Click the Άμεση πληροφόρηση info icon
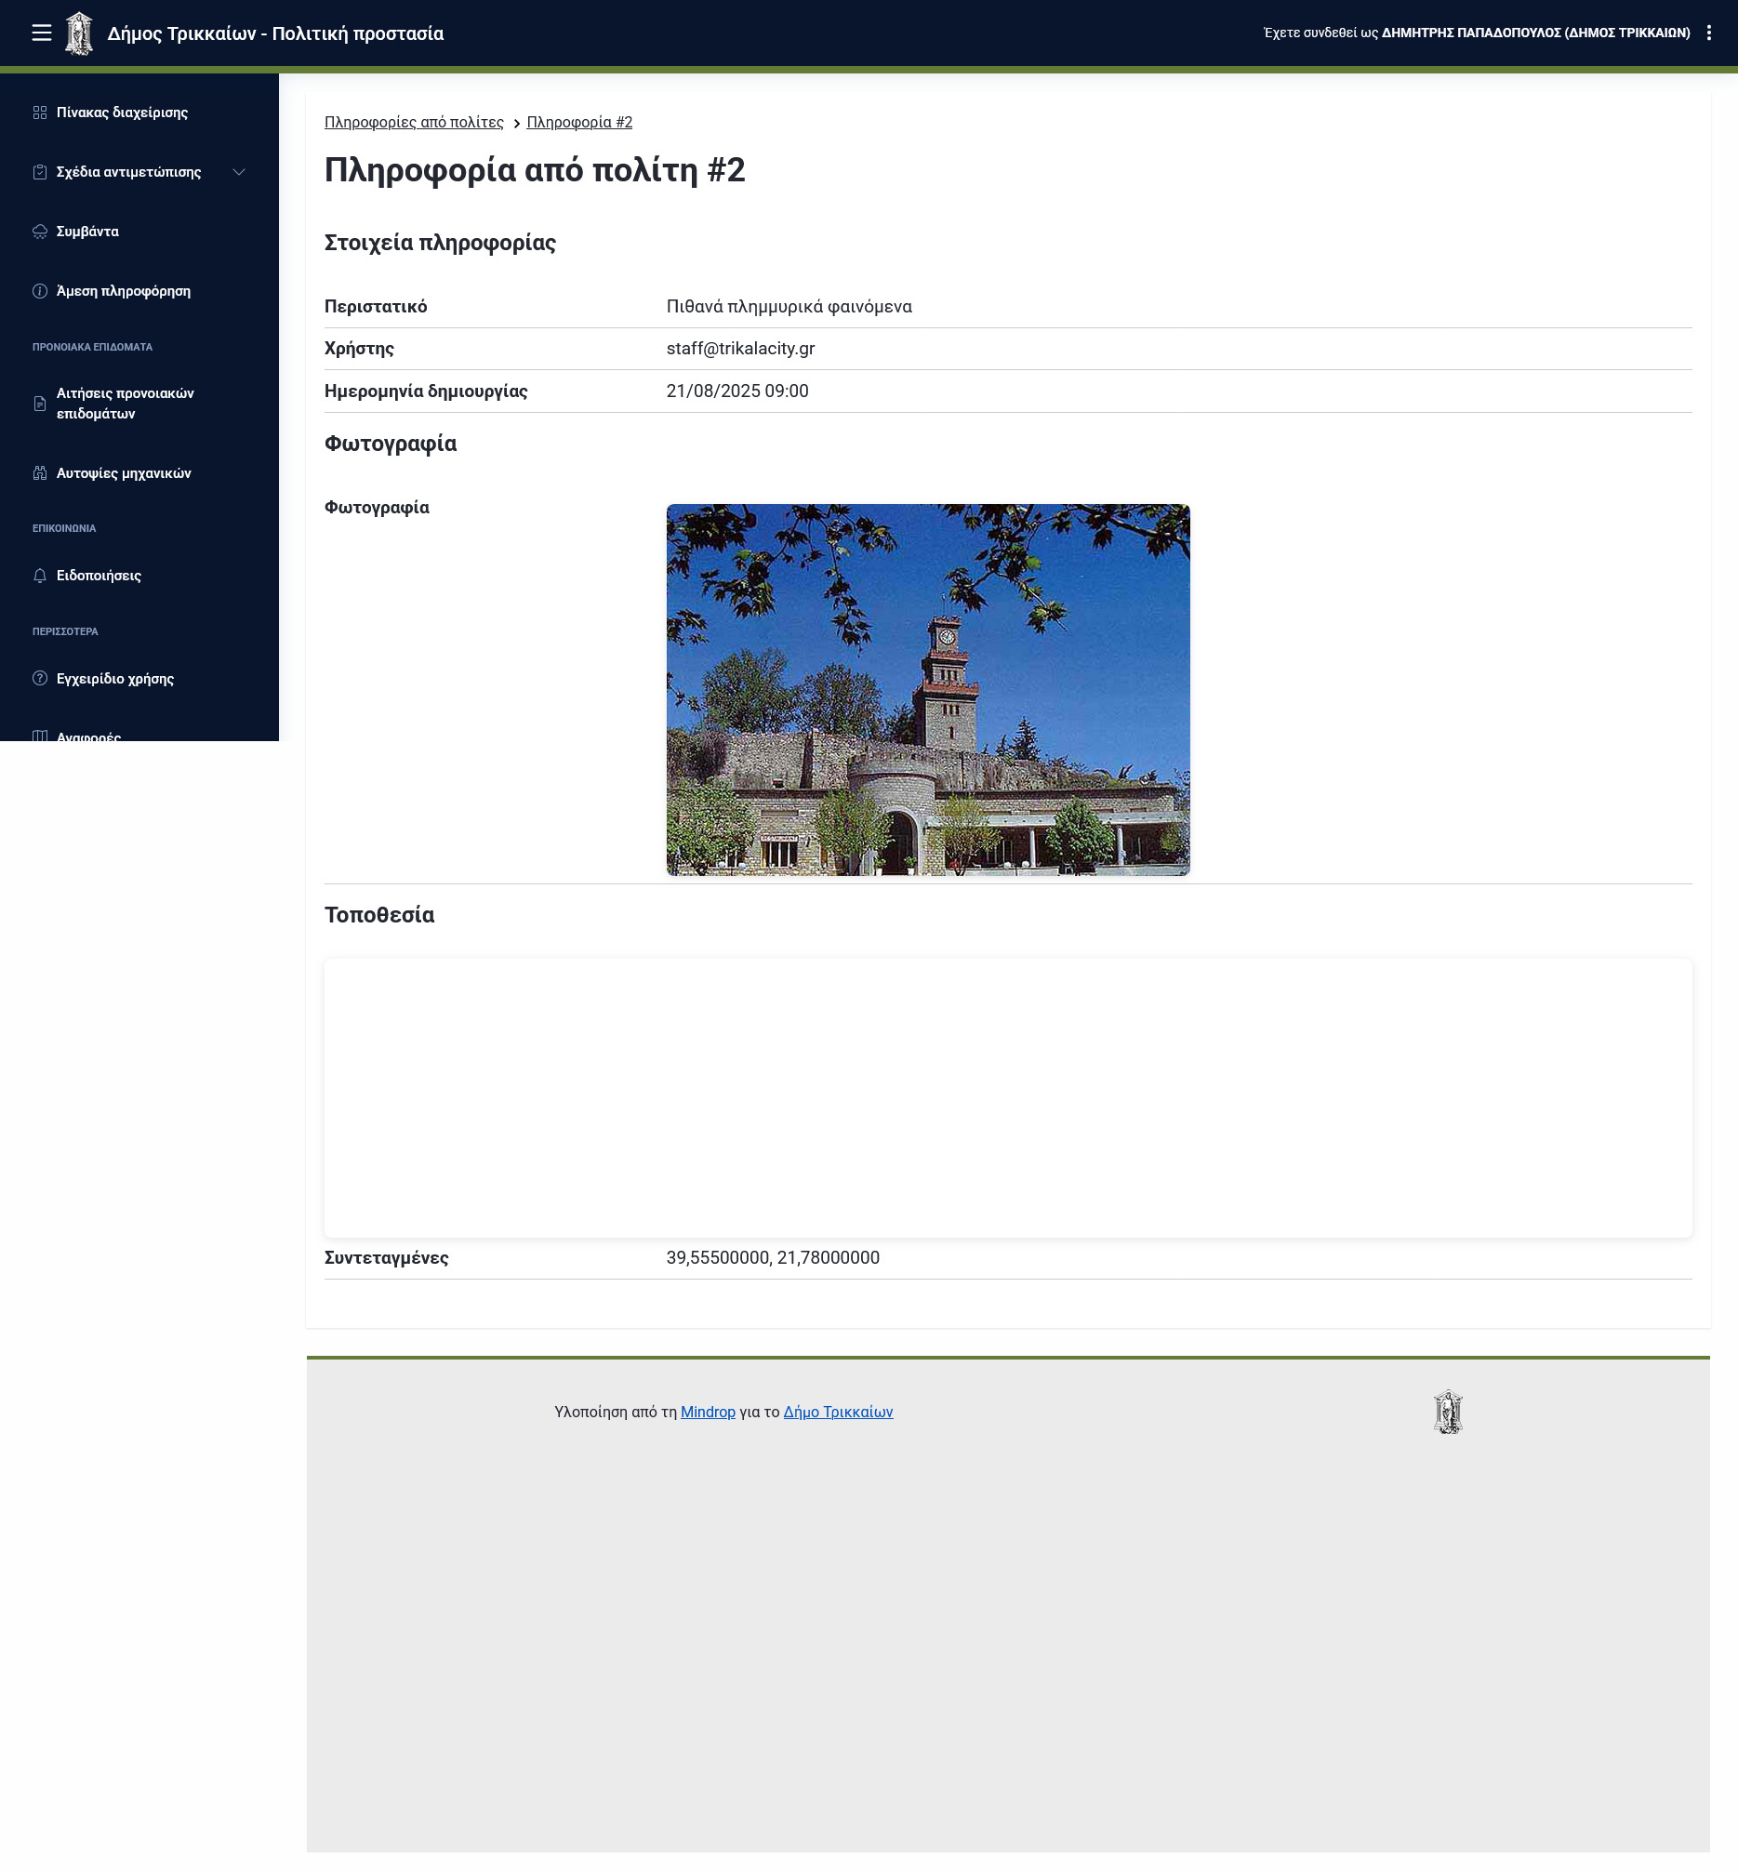Image resolution: width=1738 pixels, height=1871 pixels. tap(39, 292)
